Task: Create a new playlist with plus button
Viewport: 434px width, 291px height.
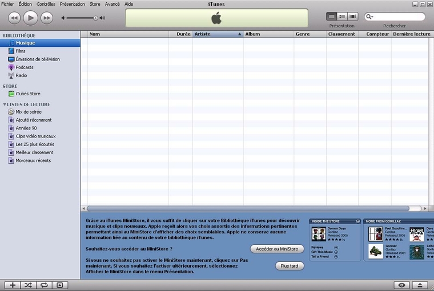Action: [x=13, y=285]
